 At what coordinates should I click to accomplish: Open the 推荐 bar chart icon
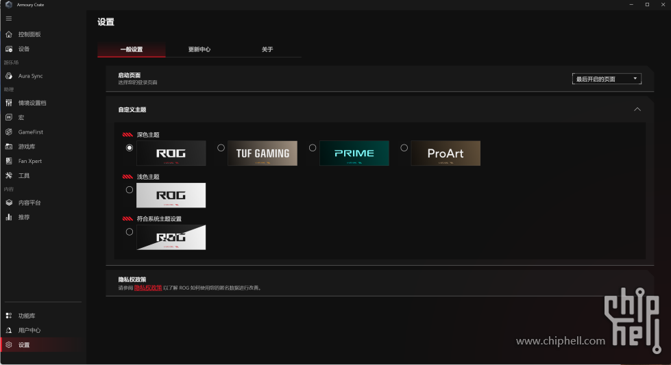pos(8,217)
